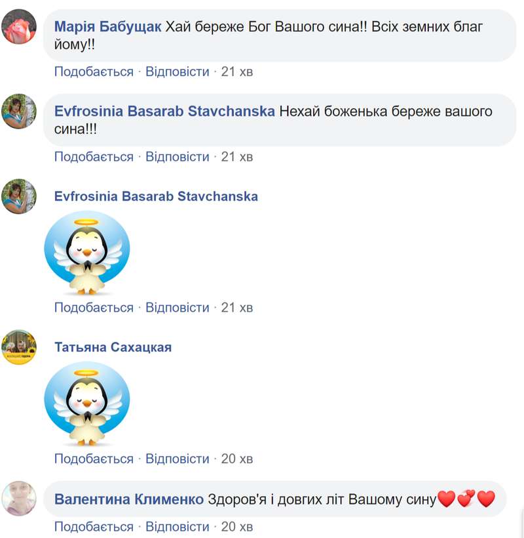View angel penguin sticker from Evfrosinia

coord(87,253)
